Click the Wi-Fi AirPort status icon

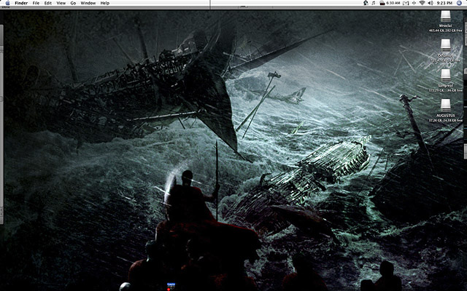click(x=422, y=3)
